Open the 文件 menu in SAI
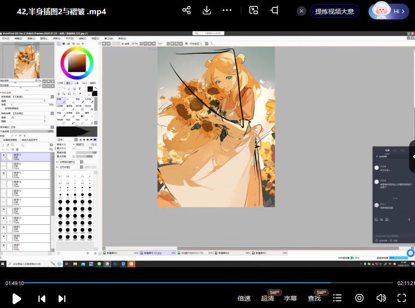Image resolution: width=415 pixels, height=308 pixels. tap(4, 38)
